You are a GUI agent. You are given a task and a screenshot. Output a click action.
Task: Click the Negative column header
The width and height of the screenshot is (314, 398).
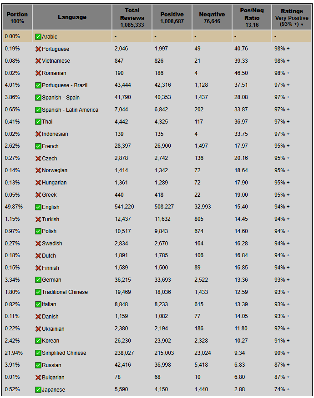pyautogui.click(x=212, y=17)
